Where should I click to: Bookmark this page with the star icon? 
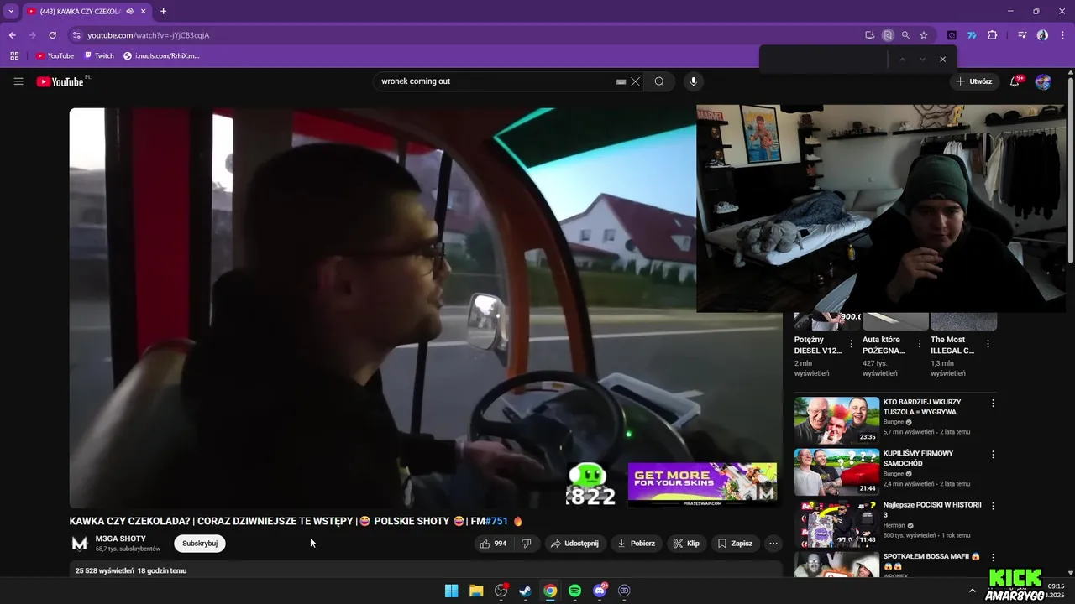[924, 35]
